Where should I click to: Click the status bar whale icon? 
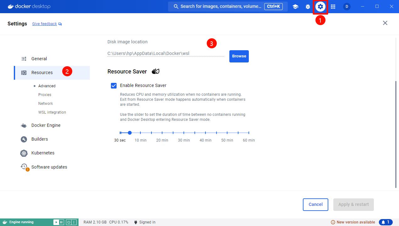click(5, 222)
